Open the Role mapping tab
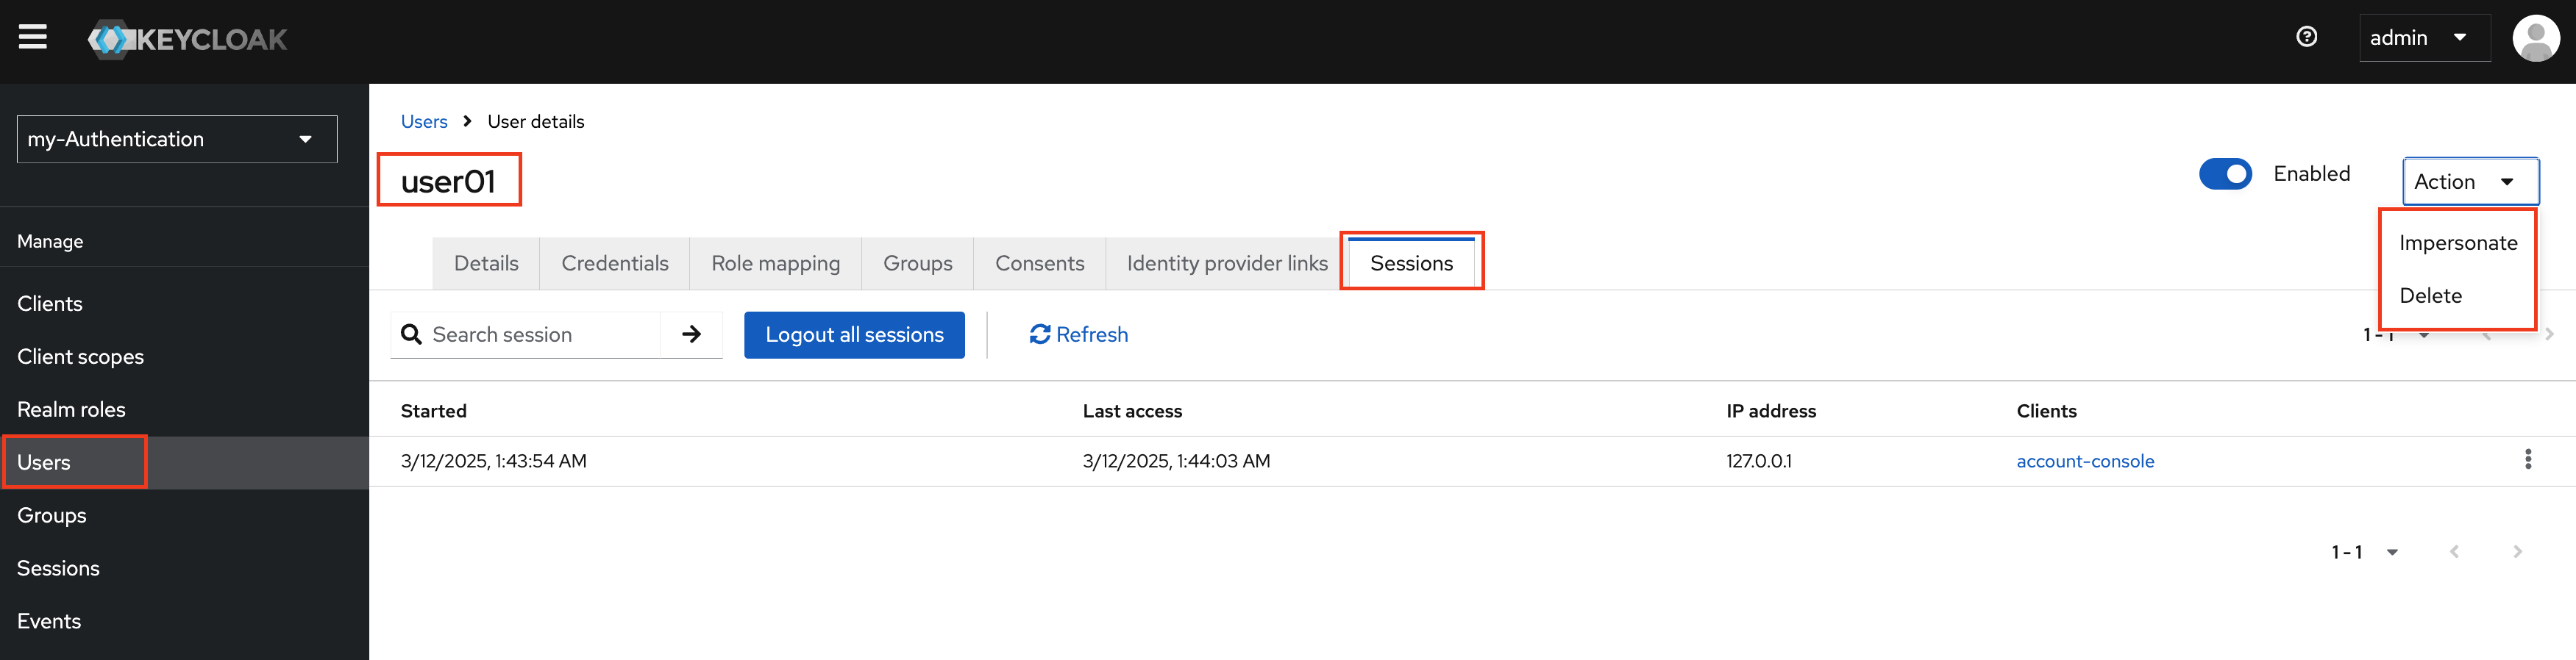 (775, 264)
